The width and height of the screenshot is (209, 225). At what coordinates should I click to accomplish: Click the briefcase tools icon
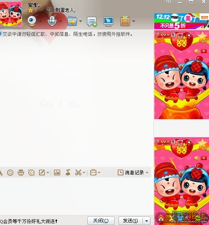(x=93, y=172)
